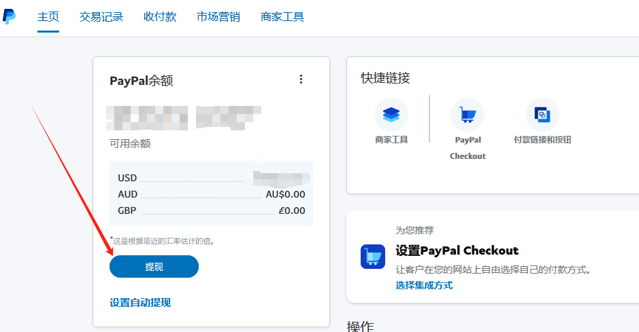Viewport: 639px width, 332px height.
Task: Click the 设置PayPal Checkout recommendation cart icon
Action: (x=373, y=257)
